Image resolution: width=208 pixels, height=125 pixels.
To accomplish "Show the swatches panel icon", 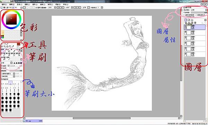I will [x=13, y=8].
